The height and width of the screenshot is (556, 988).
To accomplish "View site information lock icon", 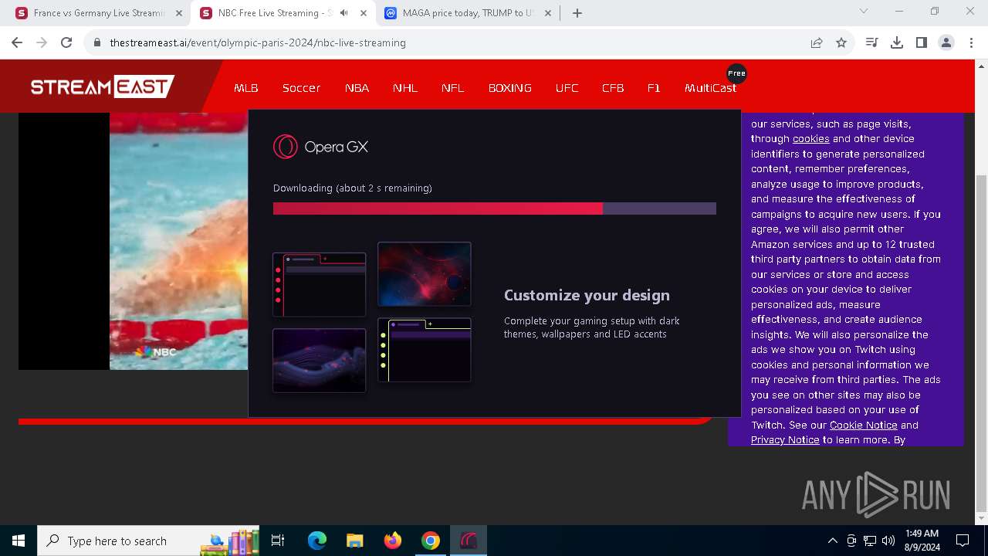I will point(97,42).
